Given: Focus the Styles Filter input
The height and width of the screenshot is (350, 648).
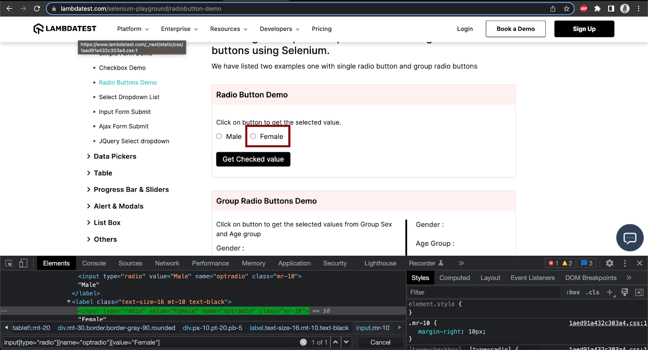Looking at the screenshot, I should (x=484, y=292).
